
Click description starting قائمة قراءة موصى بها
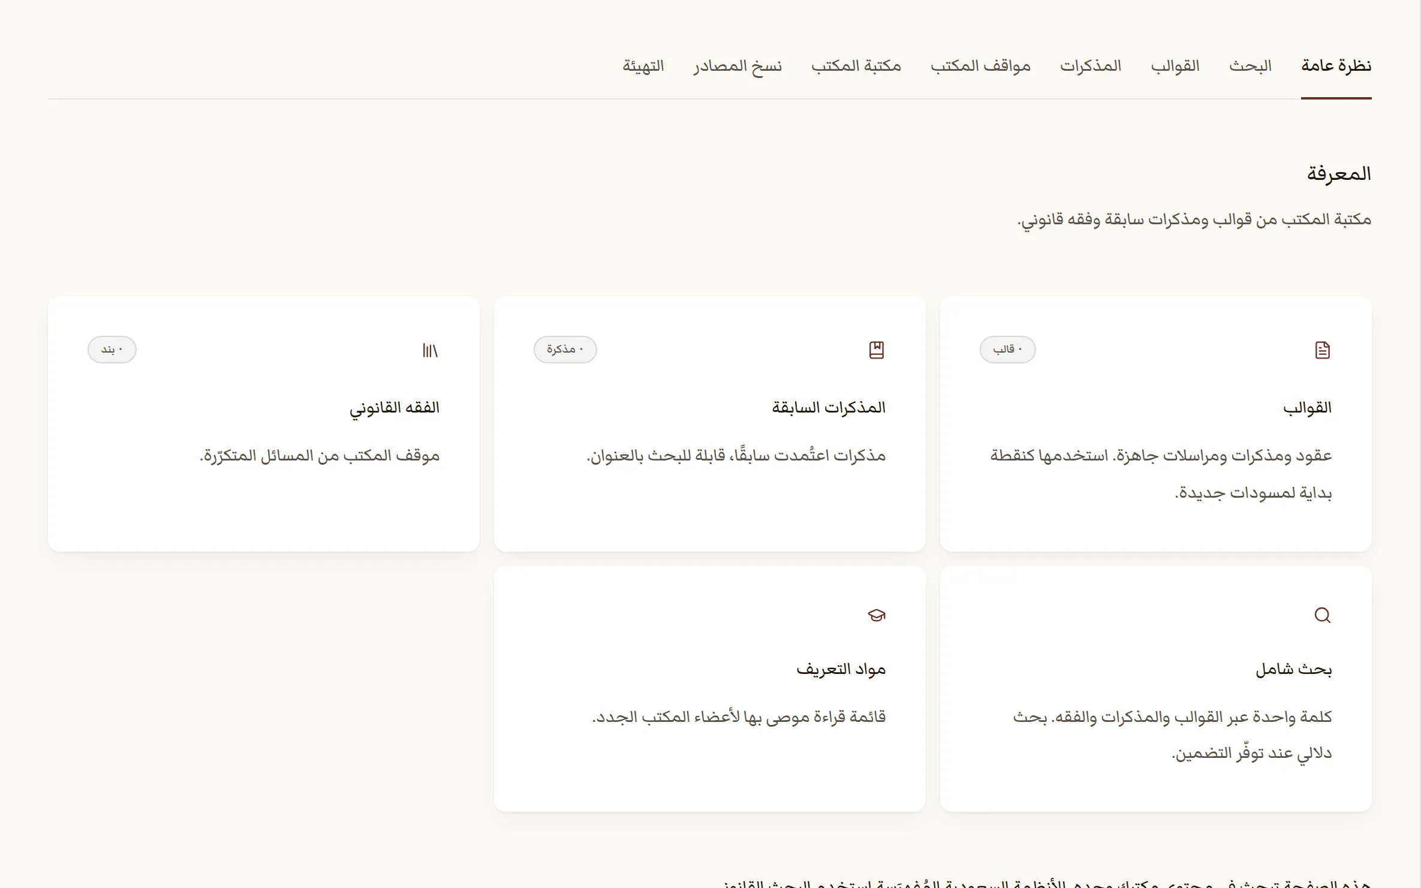point(739,717)
